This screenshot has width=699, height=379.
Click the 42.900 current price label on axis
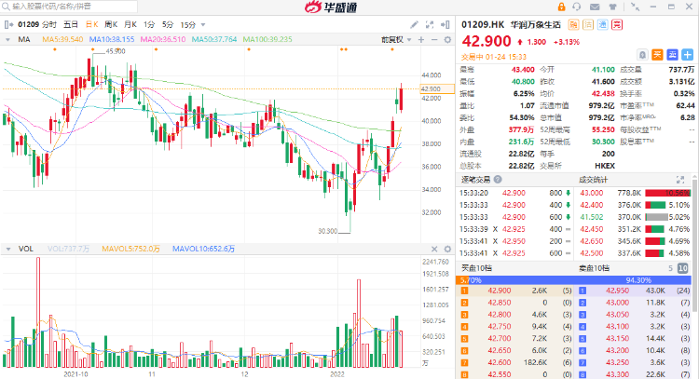click(437, 89)
